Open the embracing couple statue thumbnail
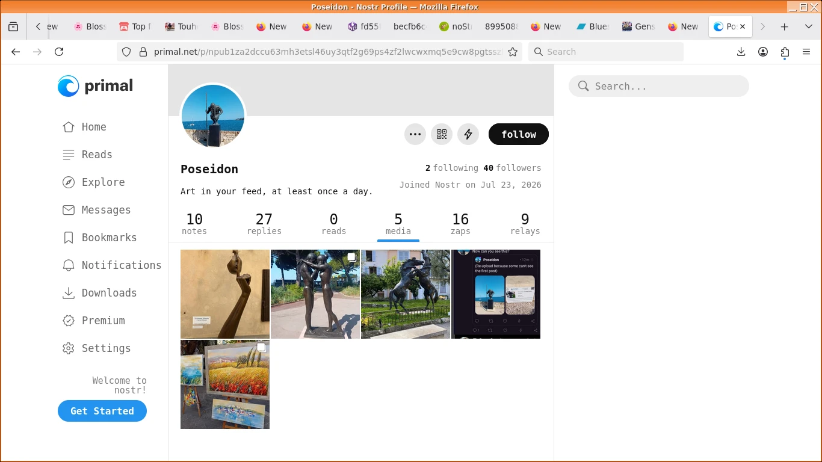Image resolution: width=822 pixels, height=462 pixels. pos(315,294)
